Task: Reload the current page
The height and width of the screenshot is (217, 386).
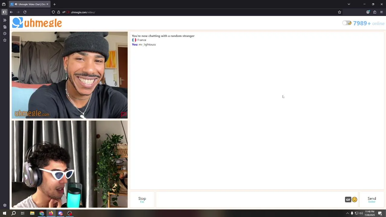Action: click(x=25, y=12)
